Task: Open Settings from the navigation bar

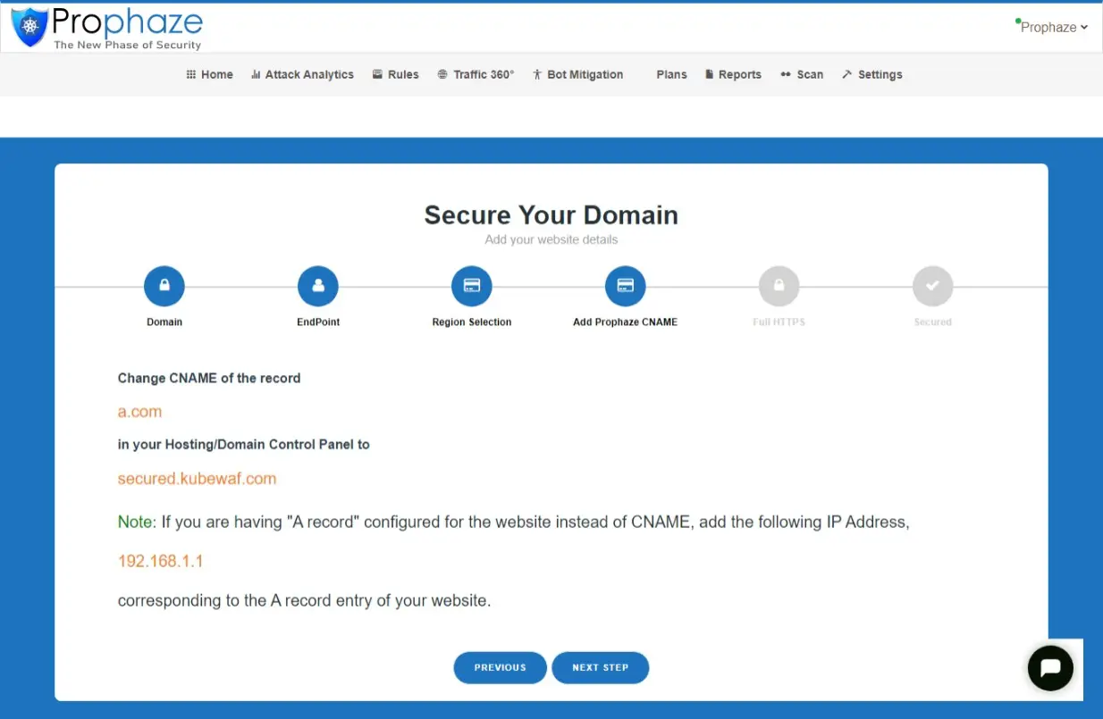Action: point(872,75)
